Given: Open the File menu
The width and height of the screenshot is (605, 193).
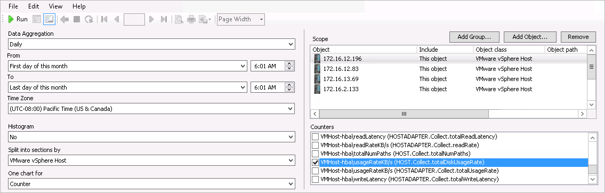Looking at the screenshot, I should 13,6.
